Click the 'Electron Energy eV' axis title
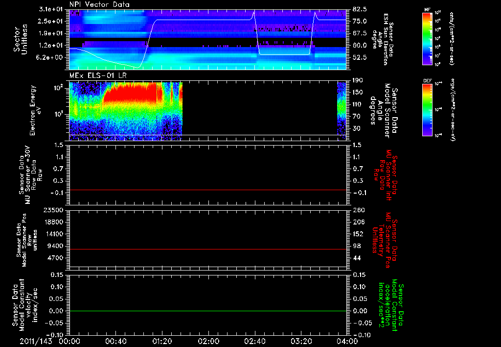Image resolution: width=501 pixels, height=347 pixels. pos(36,110)
